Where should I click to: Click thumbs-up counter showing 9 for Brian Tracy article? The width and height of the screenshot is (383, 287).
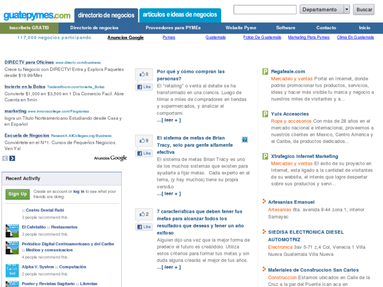[x=144, y=141]
